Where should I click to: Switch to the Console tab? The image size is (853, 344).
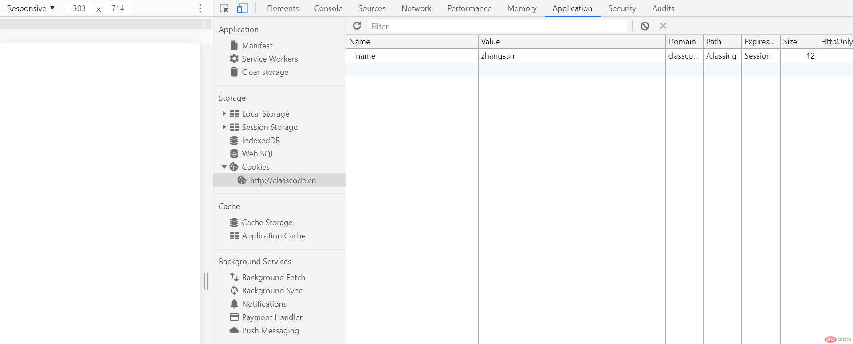point(328,8)
